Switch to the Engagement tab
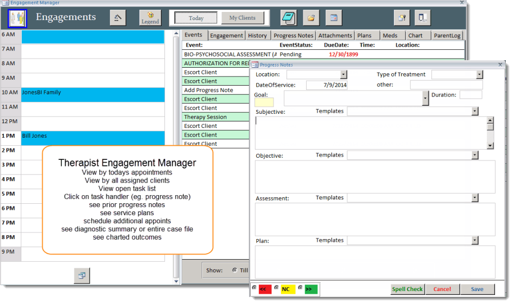This screenshot has width=521, height=303. 226,36
